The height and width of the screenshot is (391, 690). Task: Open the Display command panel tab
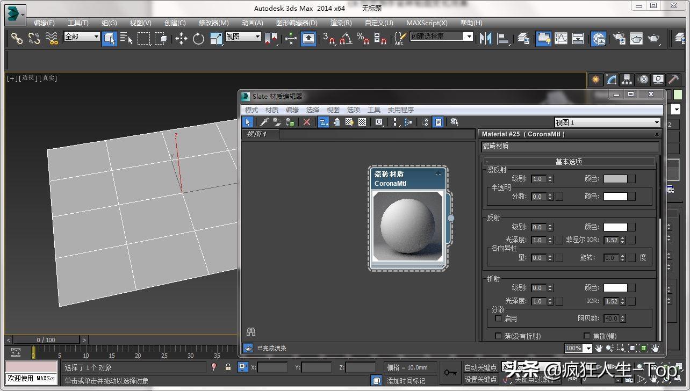pos(658,79)
